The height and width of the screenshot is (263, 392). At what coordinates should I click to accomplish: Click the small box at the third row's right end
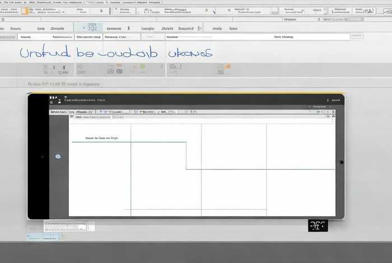357,36
